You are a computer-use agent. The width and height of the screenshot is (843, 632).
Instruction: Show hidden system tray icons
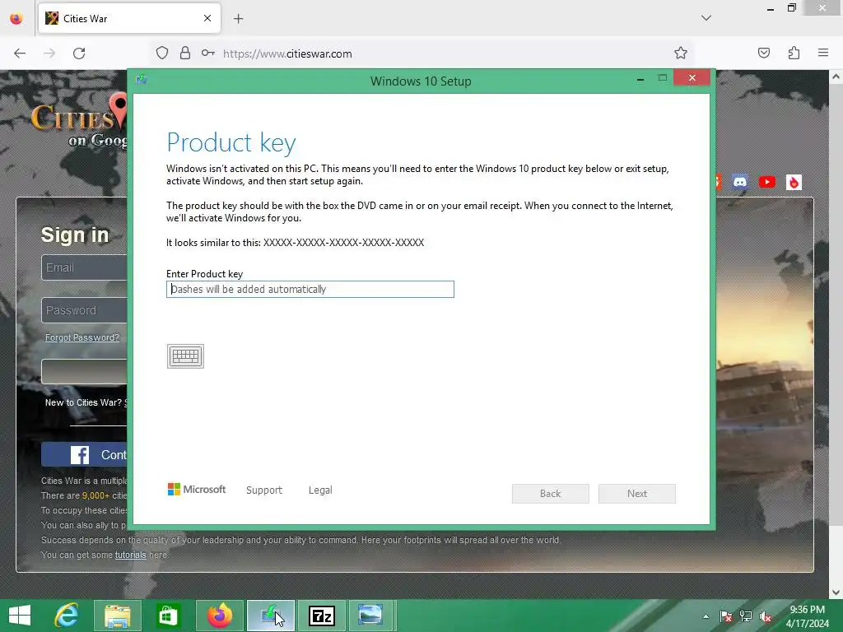[706, 616]
